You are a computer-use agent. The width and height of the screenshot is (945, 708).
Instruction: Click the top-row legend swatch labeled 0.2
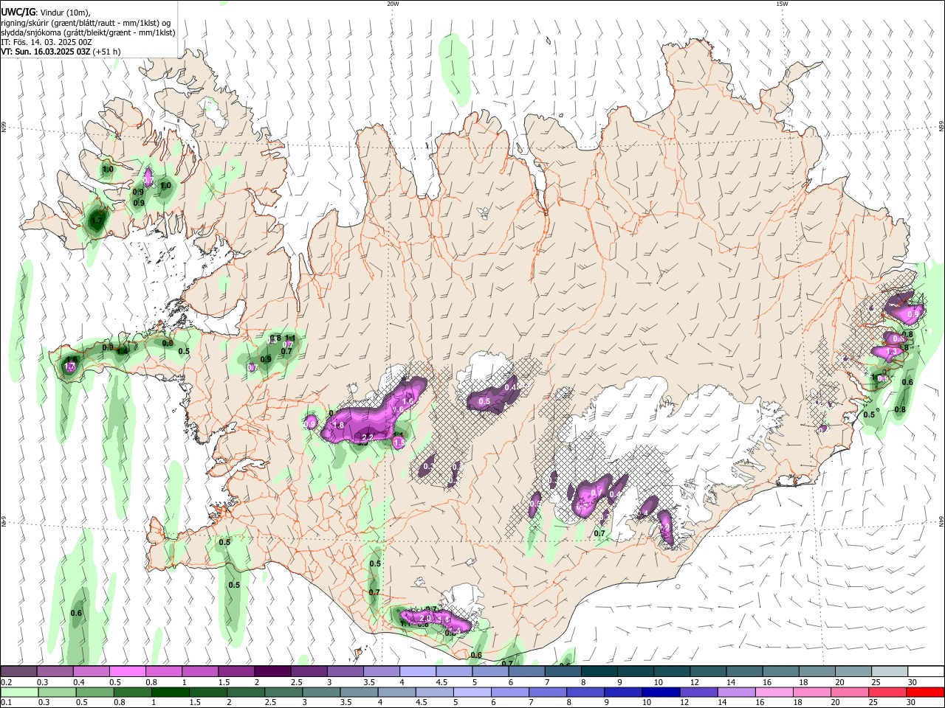pyautogui.click(x=18, y=672)
